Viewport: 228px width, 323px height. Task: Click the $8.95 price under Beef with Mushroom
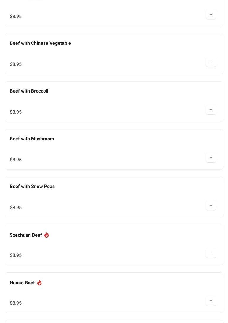click(16, 160)
